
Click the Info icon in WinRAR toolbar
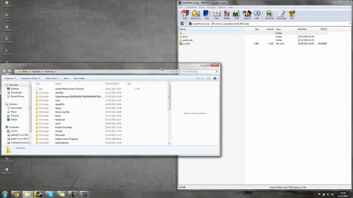click(x=257, y=15)
